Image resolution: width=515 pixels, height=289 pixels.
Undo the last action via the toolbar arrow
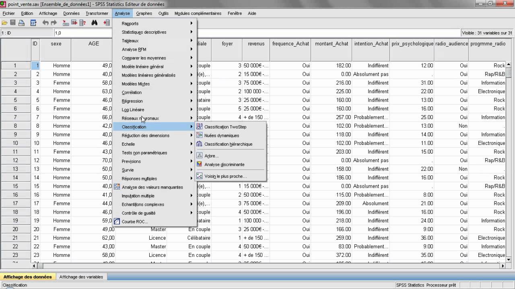point(45,23)
